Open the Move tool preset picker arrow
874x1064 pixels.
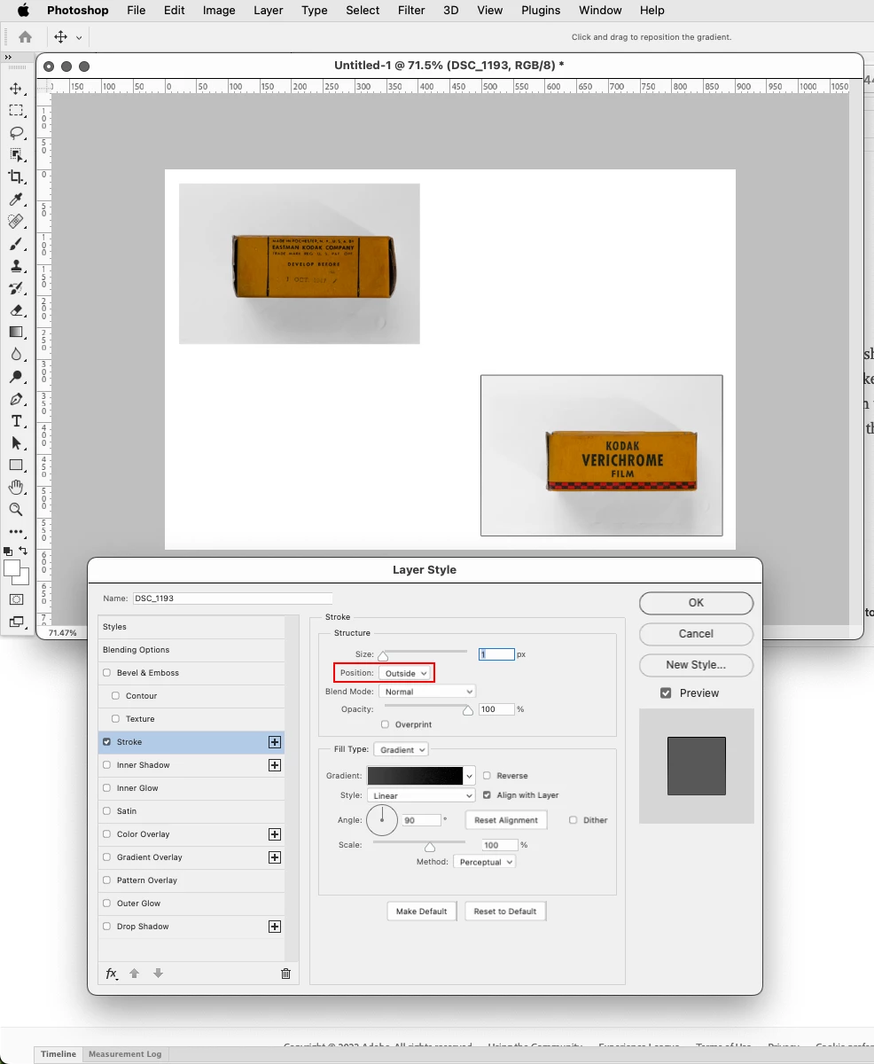point(79,38)
